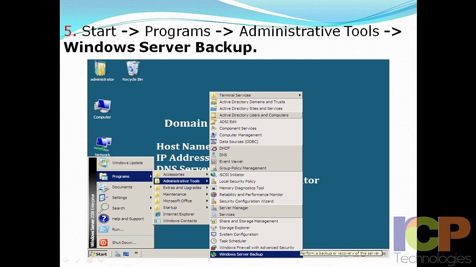
Task: Expand the Terminal Services submenu arrow
Action: (300, 95)
